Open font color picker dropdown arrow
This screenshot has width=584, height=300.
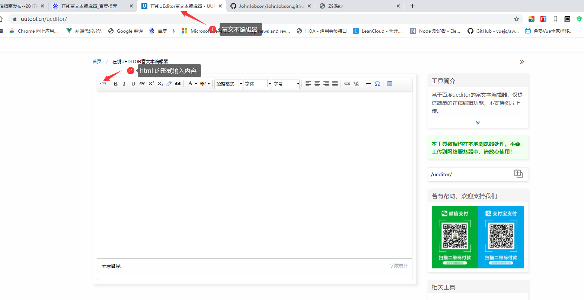196,84
